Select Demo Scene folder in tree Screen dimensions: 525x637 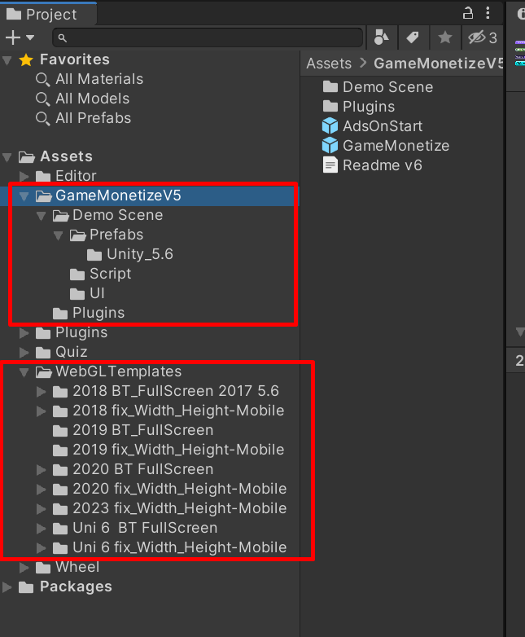click(108, 215)
